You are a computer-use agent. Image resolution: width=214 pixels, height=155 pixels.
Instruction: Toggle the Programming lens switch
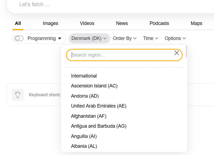(x=19, y=38)
